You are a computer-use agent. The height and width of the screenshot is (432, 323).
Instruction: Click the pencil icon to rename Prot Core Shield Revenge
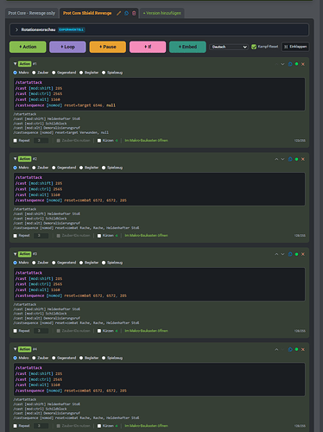[118, 13]
